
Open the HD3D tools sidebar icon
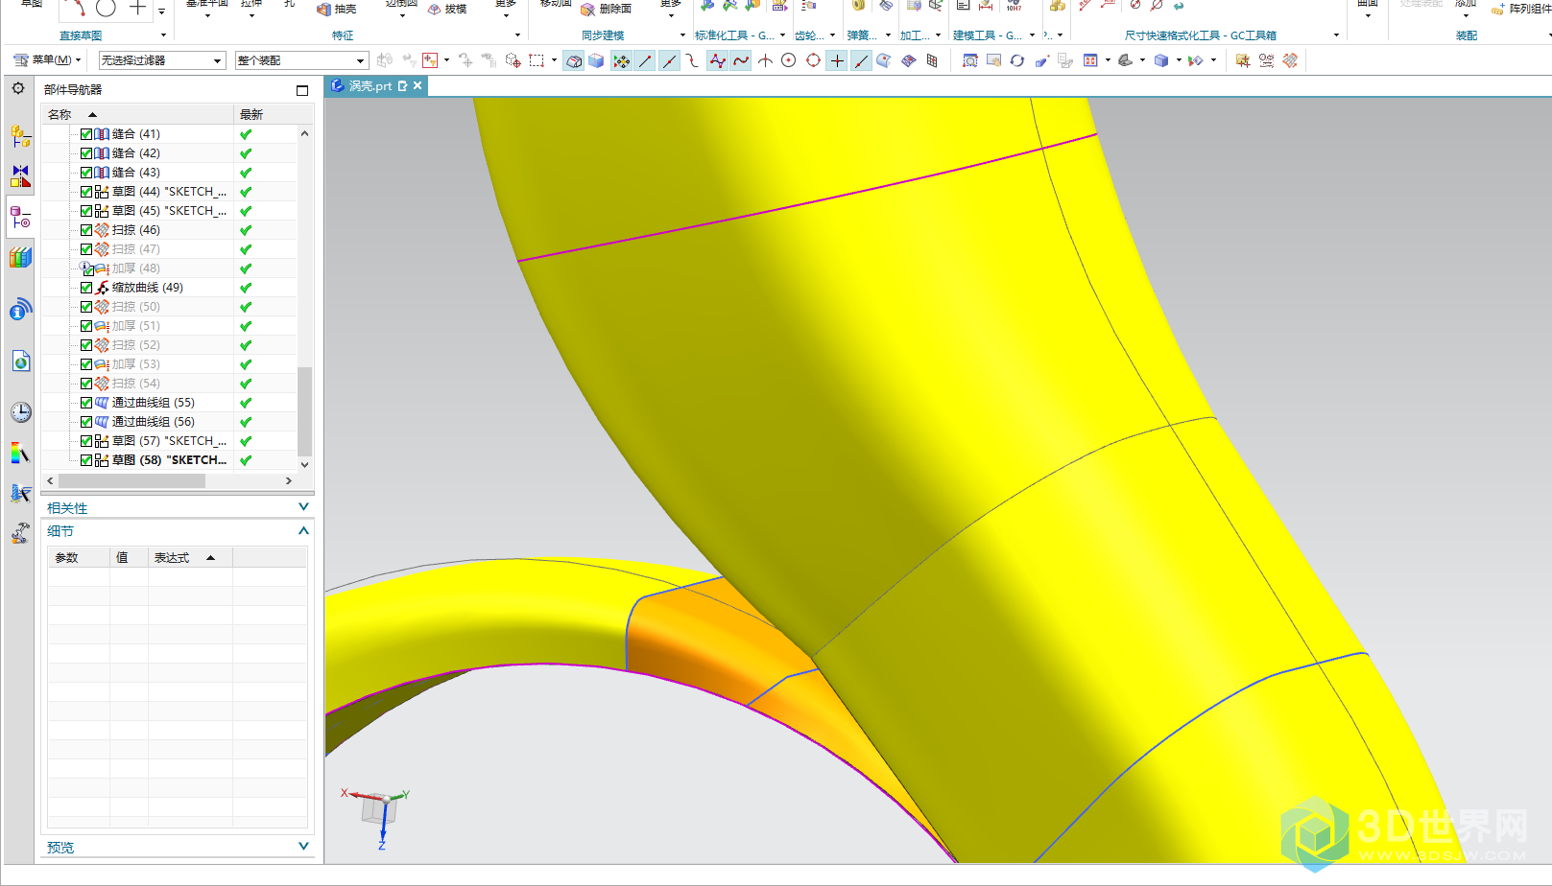20,309
